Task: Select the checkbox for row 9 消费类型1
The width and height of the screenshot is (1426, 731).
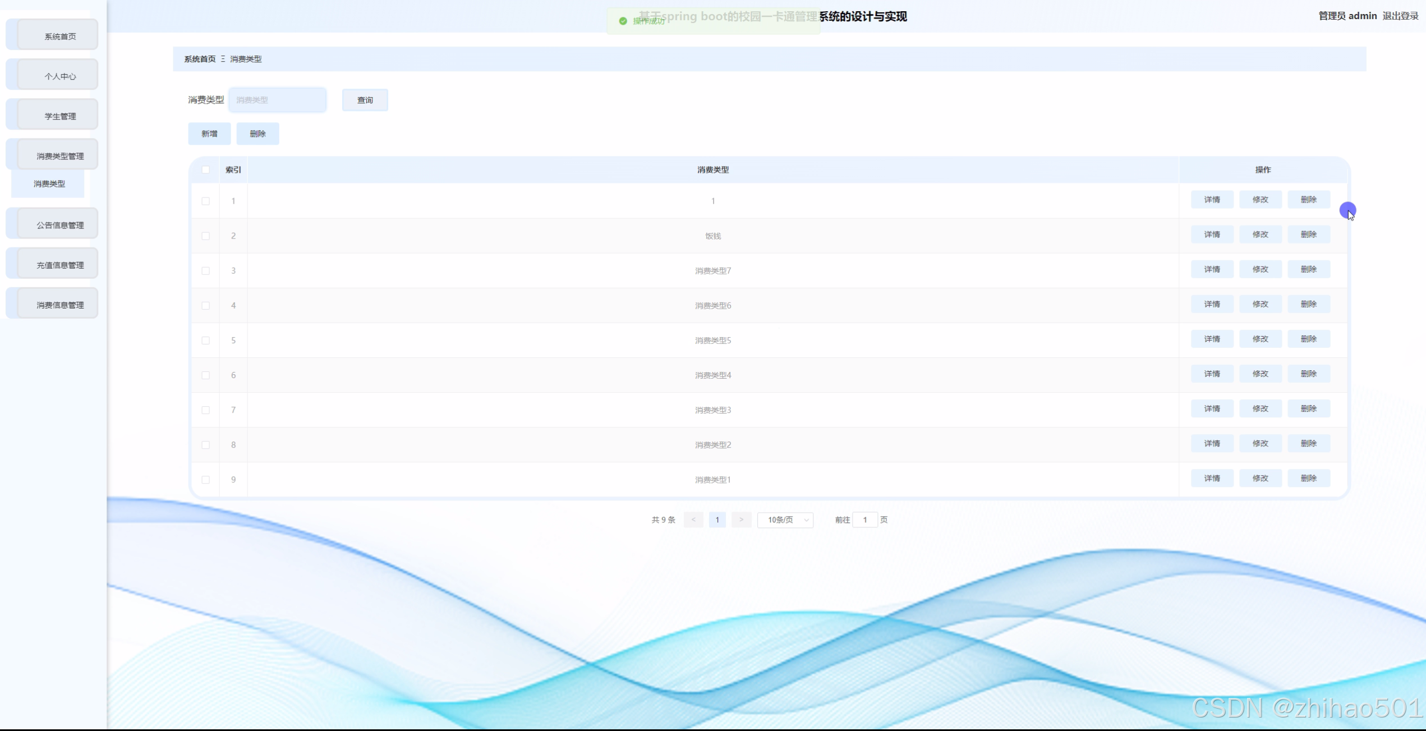Action: click(x=206, y=480)
